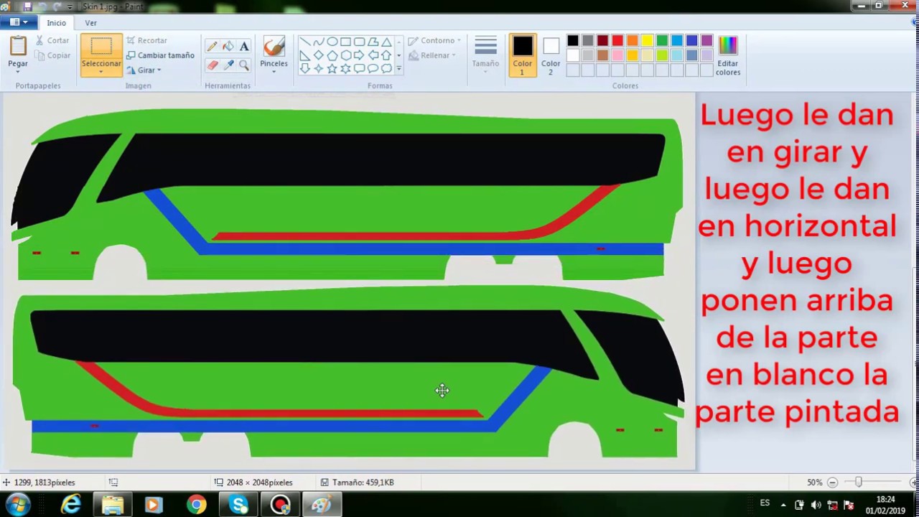Expand the shapes gallery more arrow
This screenshot has height=517, width=919.
click(x=398, y=69)
